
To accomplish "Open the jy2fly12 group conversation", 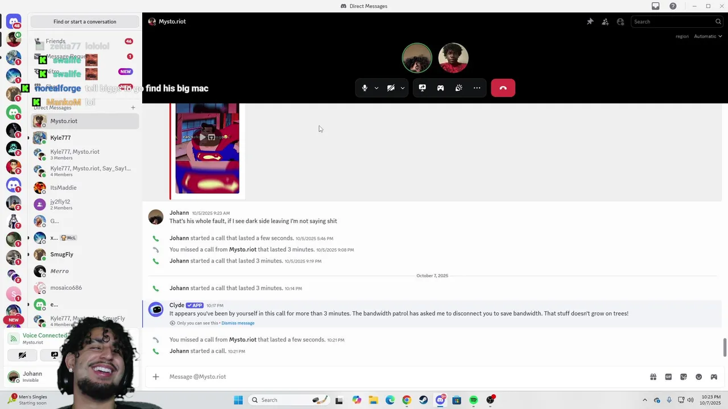I will [x=85, y=204].
